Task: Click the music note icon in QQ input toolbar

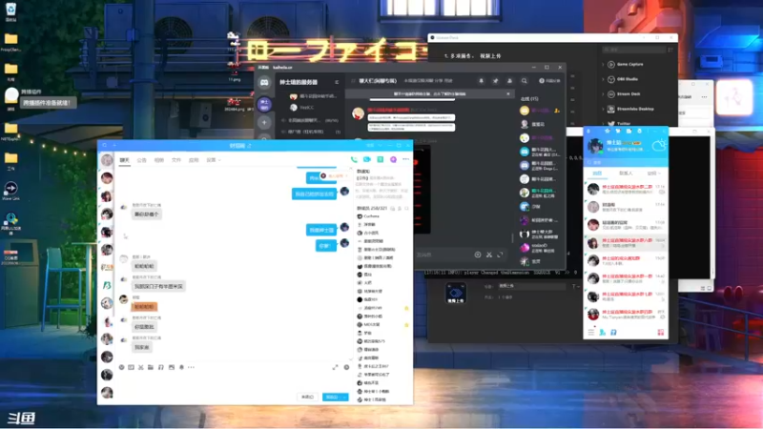Action: [x=160, y=367]
